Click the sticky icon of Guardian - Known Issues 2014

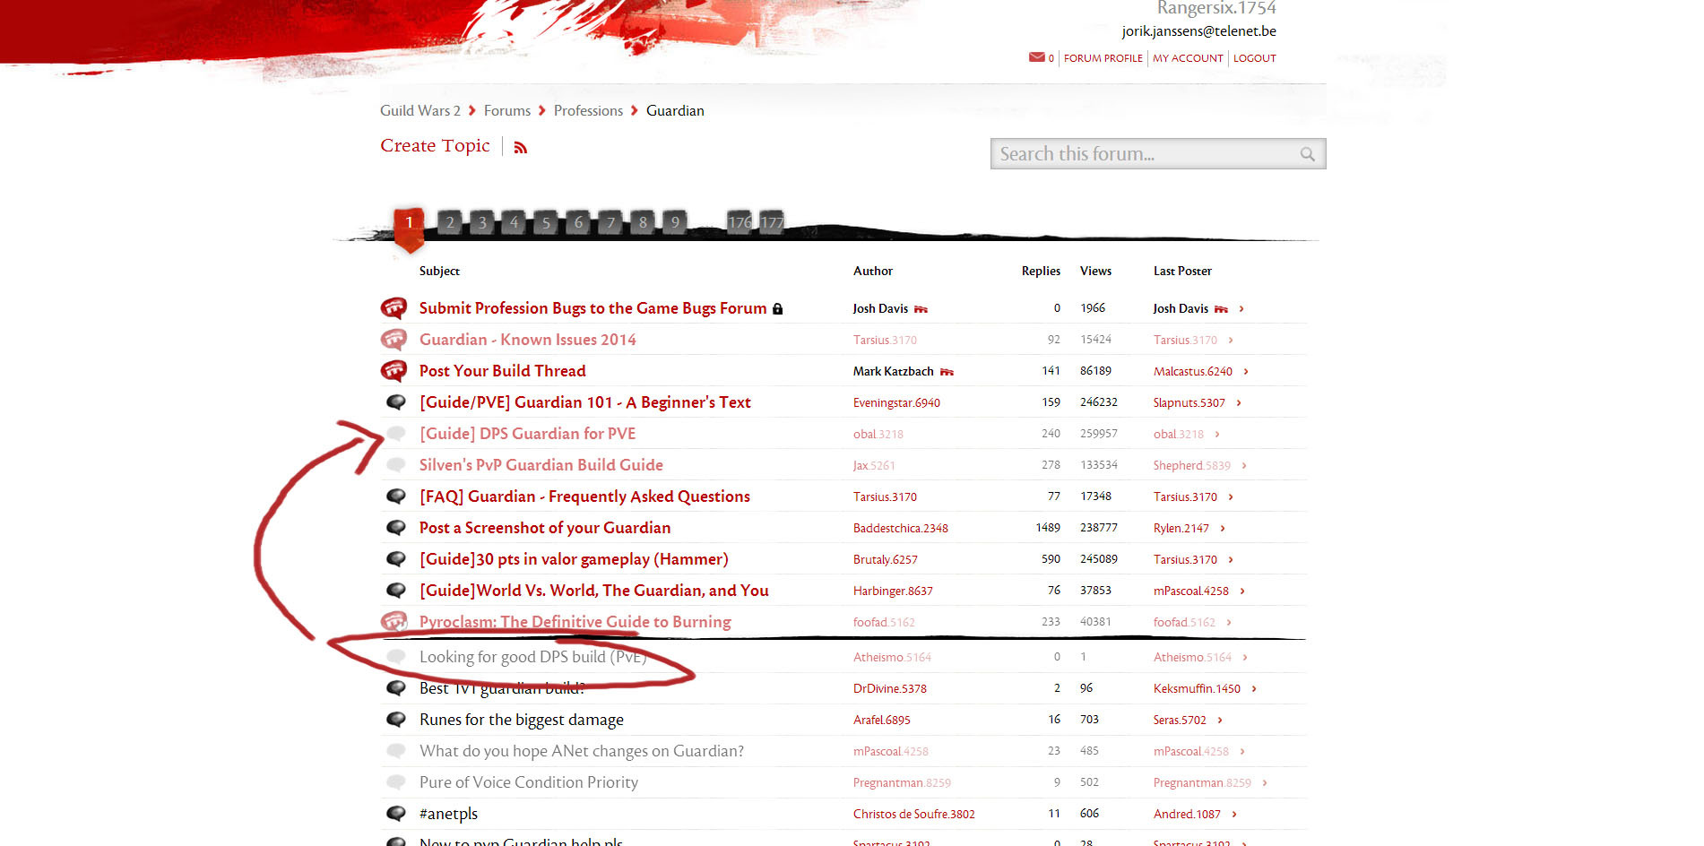pos(394,340)
